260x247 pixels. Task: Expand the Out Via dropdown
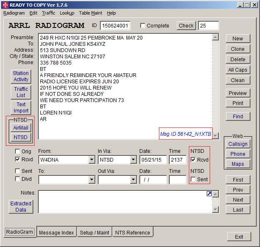coord(133,180)
